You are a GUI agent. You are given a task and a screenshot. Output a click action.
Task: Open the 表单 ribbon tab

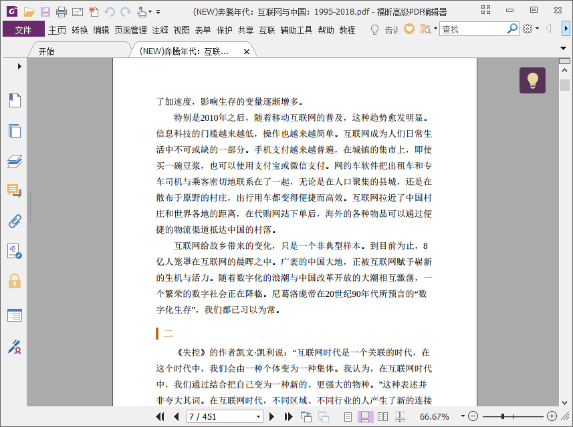click(x=203, y=30)
